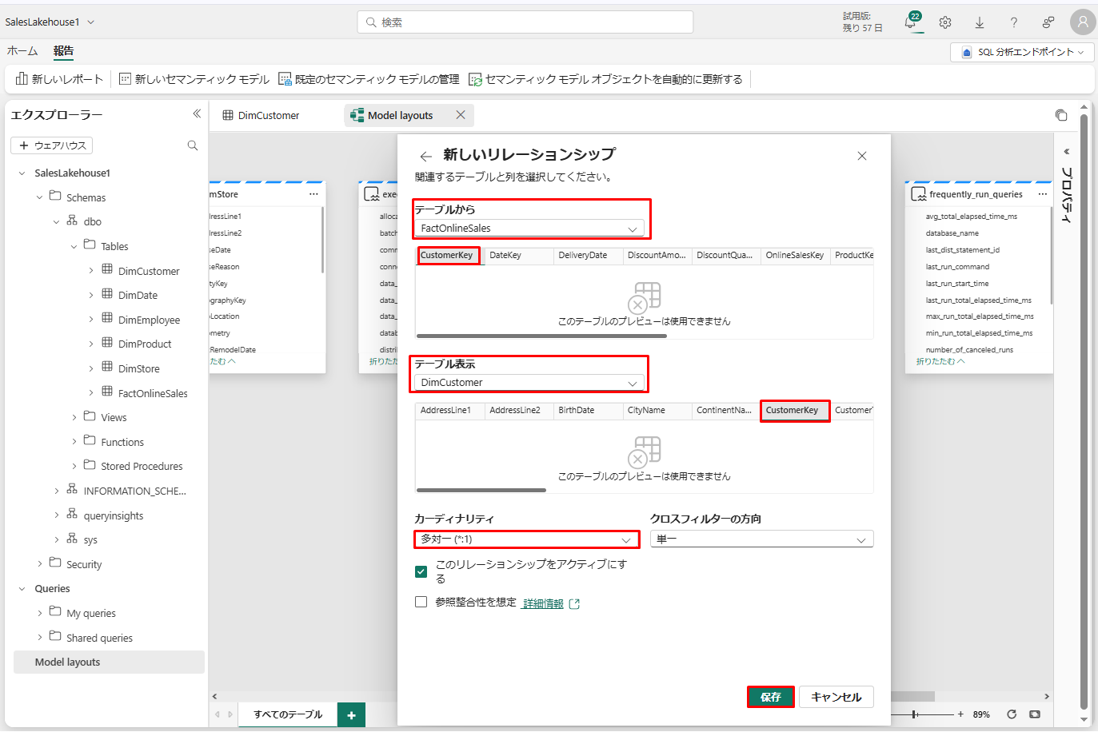Viewport: 1098px width, 732px height.
Task: Click the search icon in Explorer pane
Action: click(x=193, y=145)
